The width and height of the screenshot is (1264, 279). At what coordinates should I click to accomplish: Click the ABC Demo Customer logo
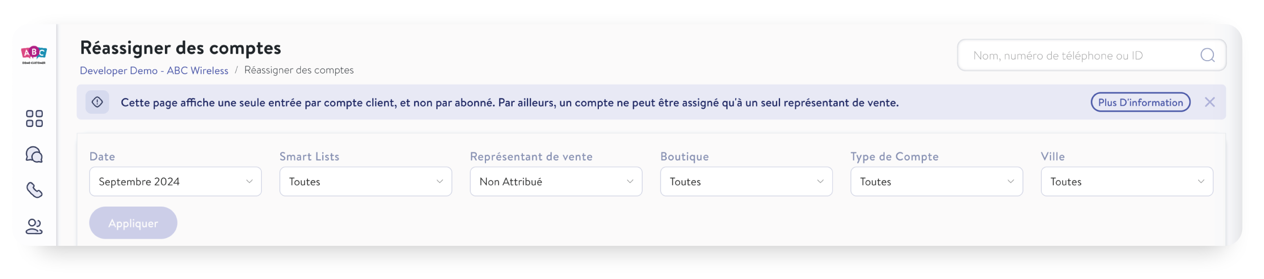pos(34,55)
